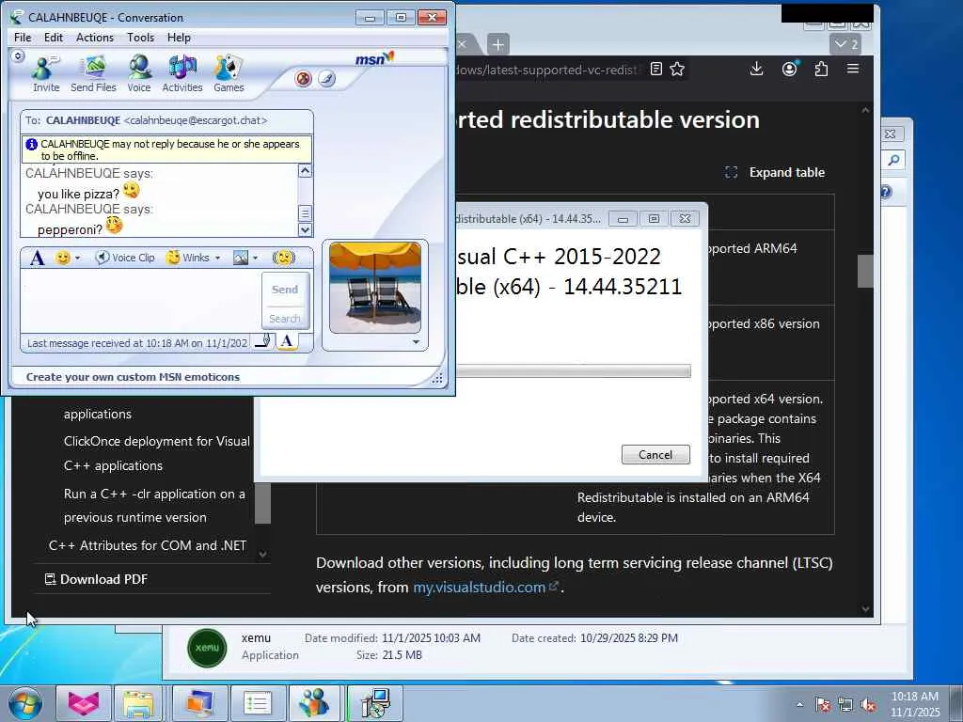Click scroll up arrow in chat history
This screenshot has height=722, width=963.
[x=306, y=171]
